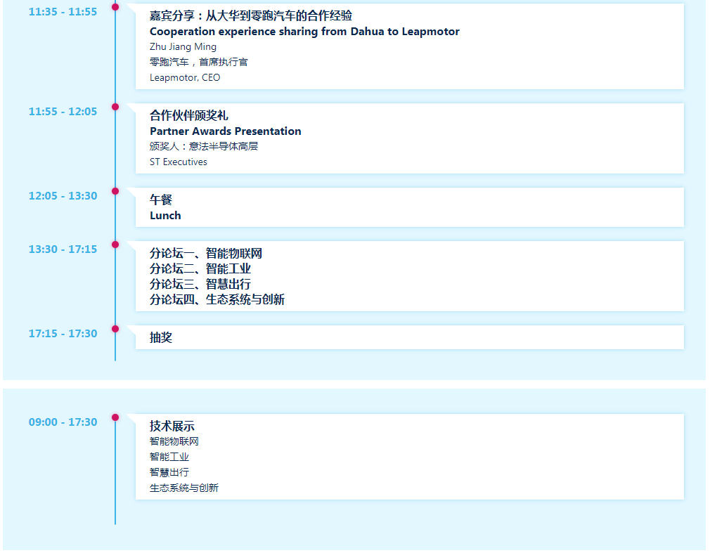Viewport: 710px width, 553px height.
Task: Click 'Cooperation experience sharing from Dahua to Leapmotor'
Action: [x=304, y=31]
